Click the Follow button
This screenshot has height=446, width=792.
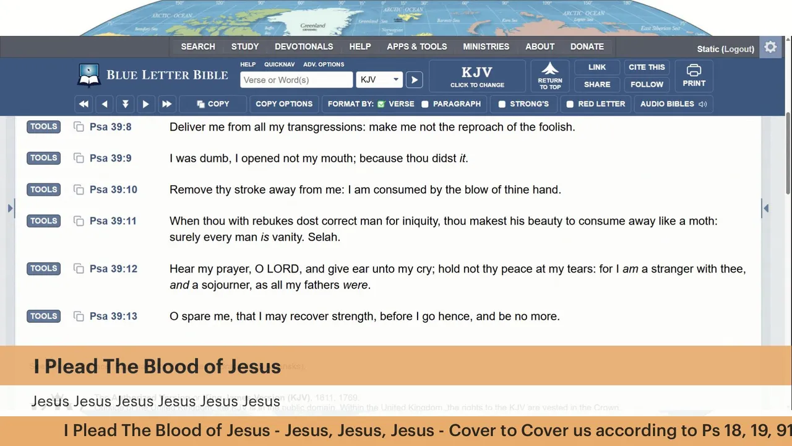(x=647, y=84)
